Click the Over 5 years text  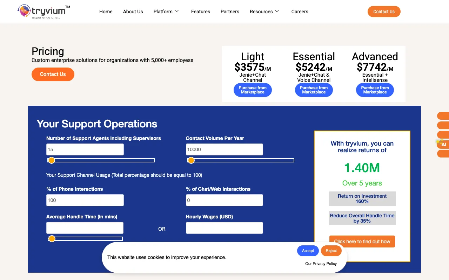coord(362,183)
